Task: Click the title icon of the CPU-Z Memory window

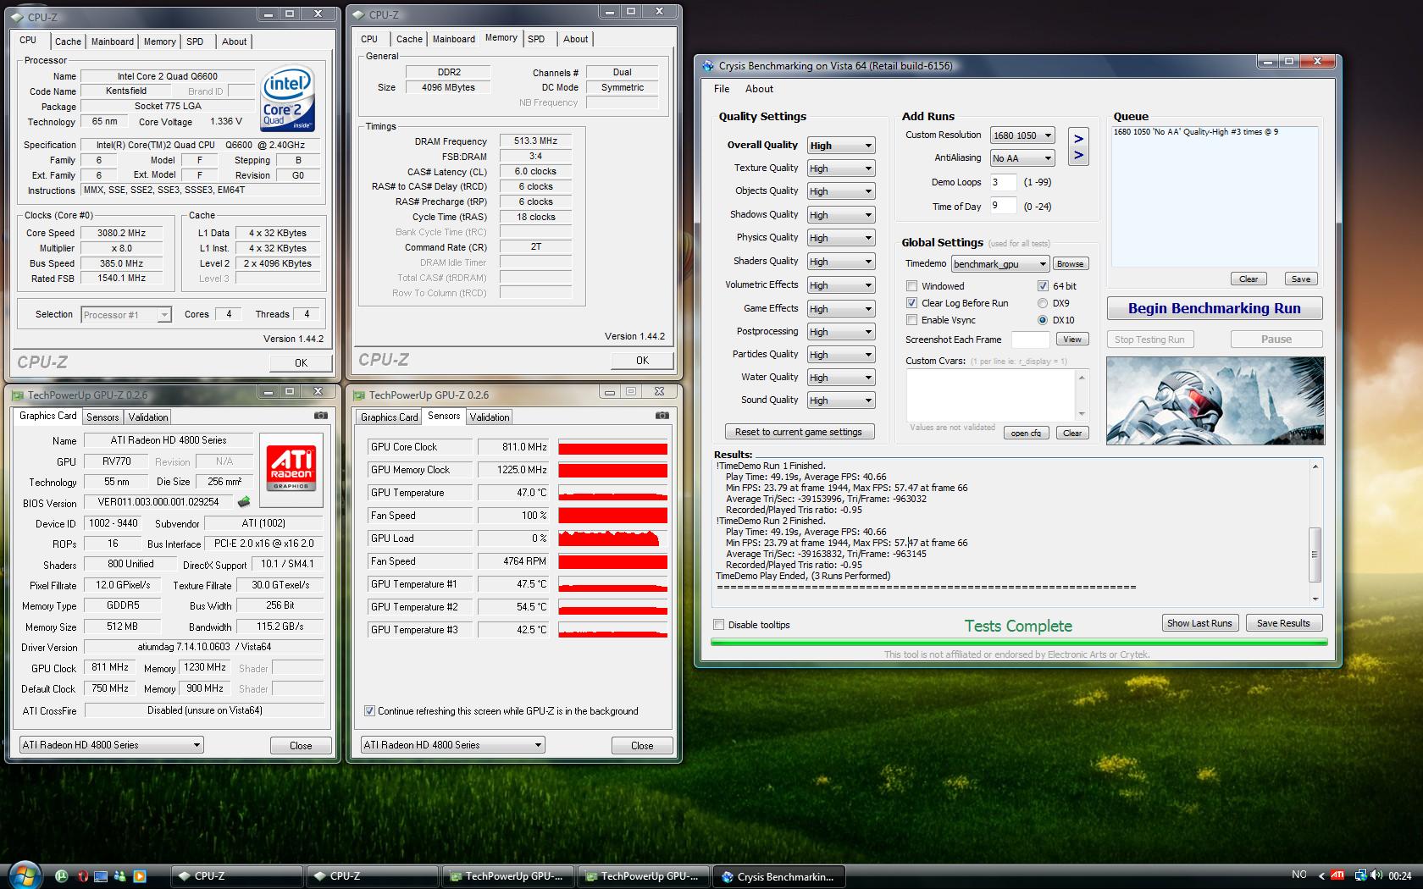Action: (x=359, y=15)
